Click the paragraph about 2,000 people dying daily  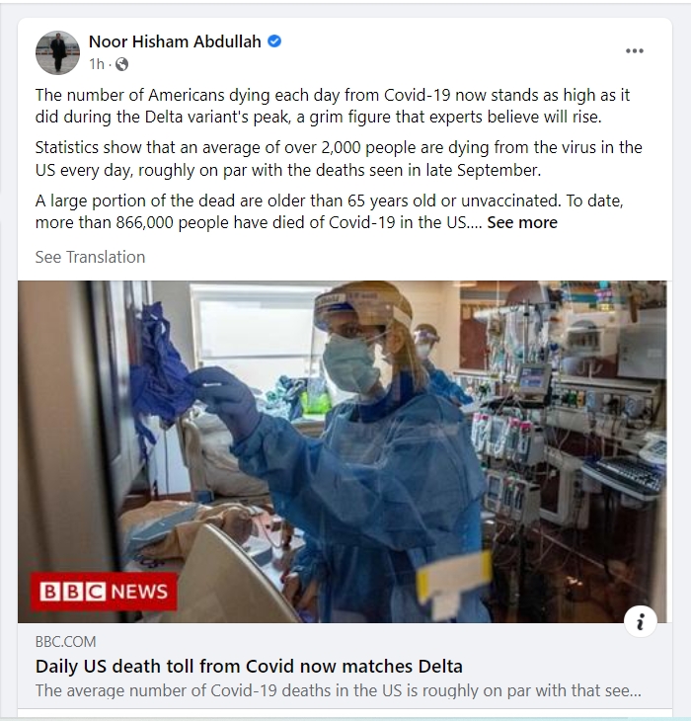[339, 159]
